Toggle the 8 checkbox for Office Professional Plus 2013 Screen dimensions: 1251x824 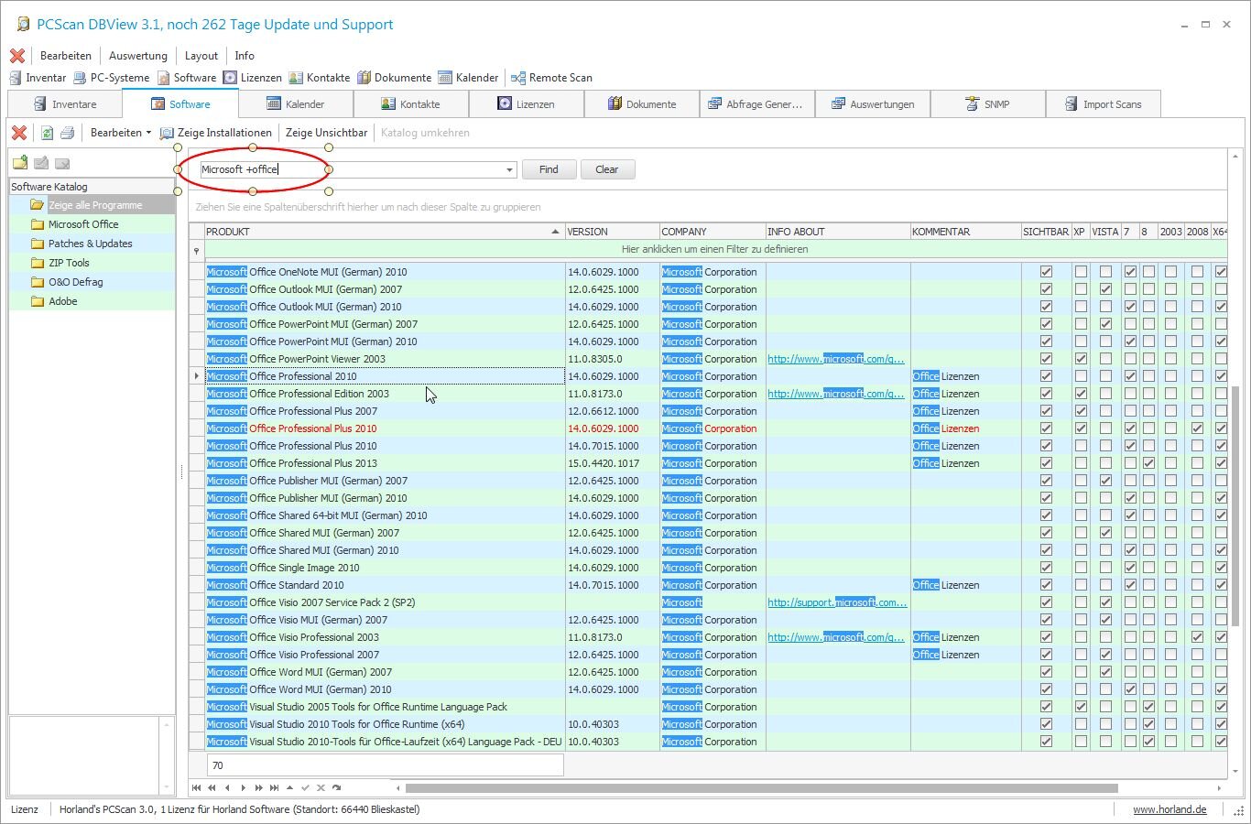point(1148,463)
